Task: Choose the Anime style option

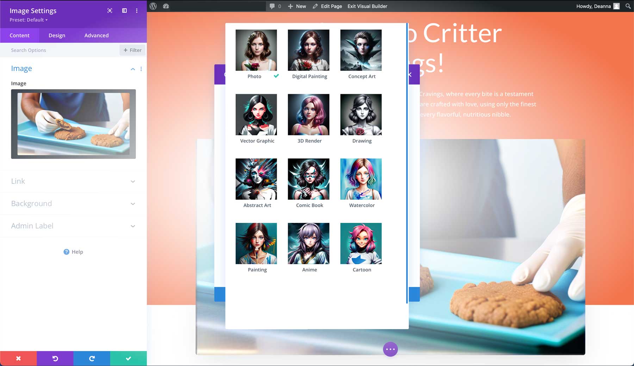Action: pyautogui.click(x=309, y=243)
